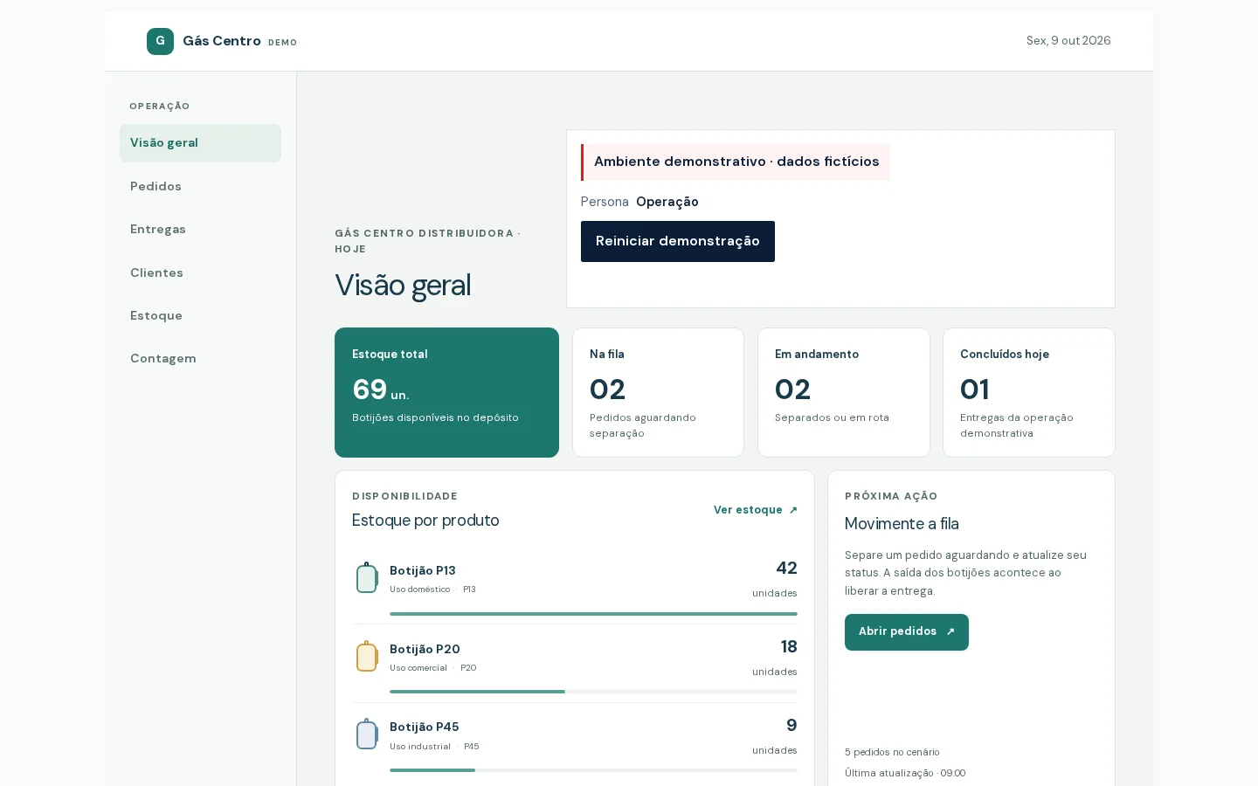1258x786 pixels.
Task: Click the Visão geral page title
Action: 403,286
